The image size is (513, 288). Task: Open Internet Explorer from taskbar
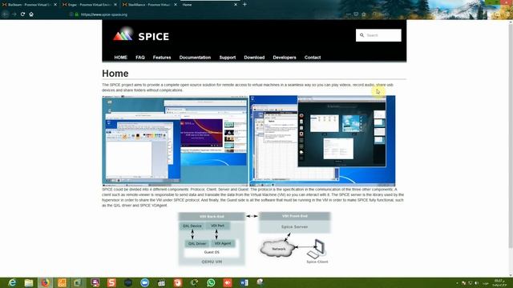pyautogui.click(x=12, y=282)
